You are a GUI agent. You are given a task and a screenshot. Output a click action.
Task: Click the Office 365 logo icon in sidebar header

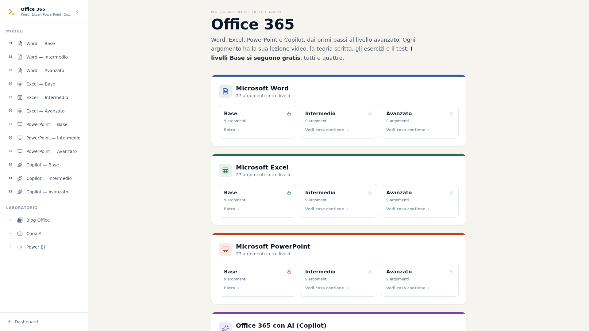coord(12,12)
